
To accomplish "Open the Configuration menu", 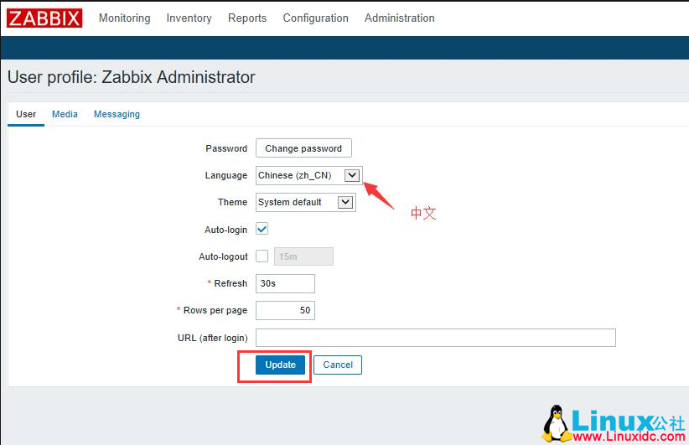I will pos(315,18).
